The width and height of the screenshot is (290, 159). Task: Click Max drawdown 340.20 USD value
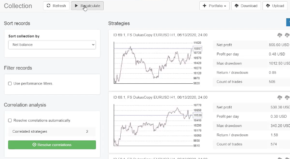point(280,126)
